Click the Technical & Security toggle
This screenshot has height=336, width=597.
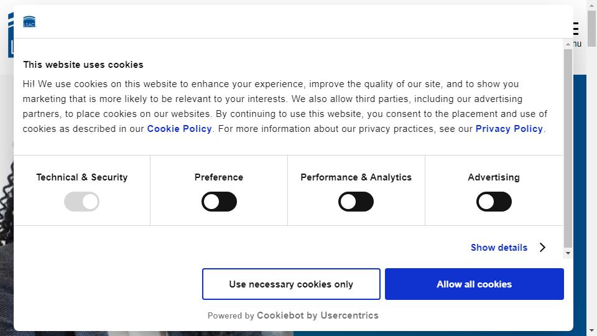pos(81,202)
